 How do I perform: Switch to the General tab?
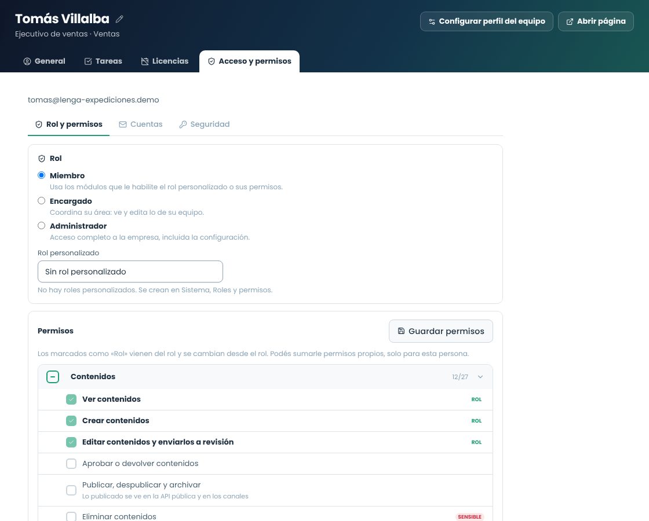click(x=44, y=61)
